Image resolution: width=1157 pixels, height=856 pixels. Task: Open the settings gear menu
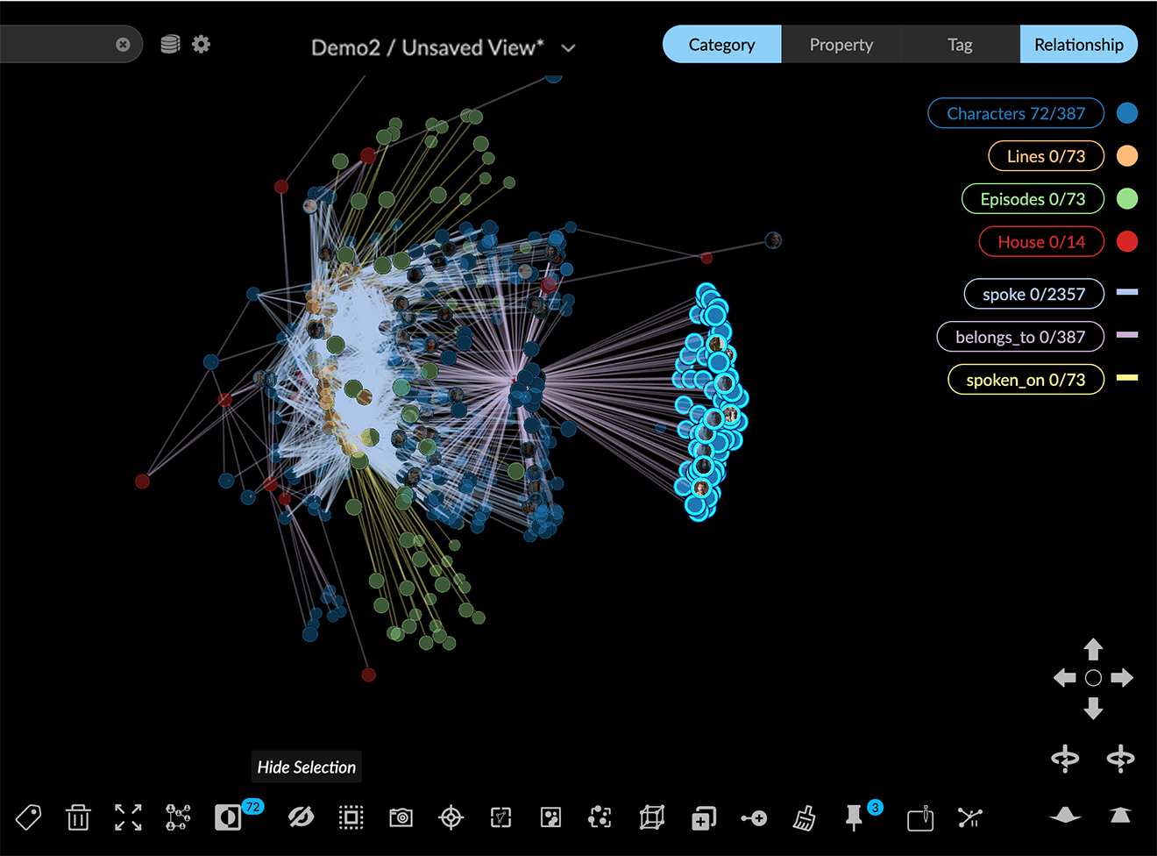click(x=202, y=44)
